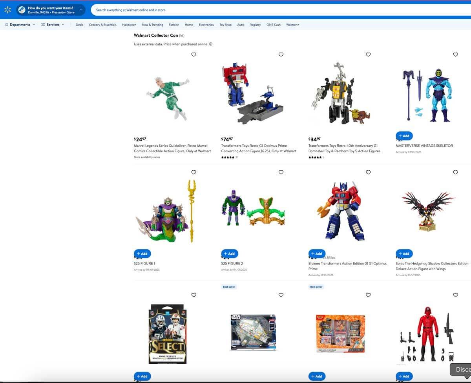Viewport: 471px width, 383px height.
Task: Expand the Departments menu
Action: click(x=20, y=24)
